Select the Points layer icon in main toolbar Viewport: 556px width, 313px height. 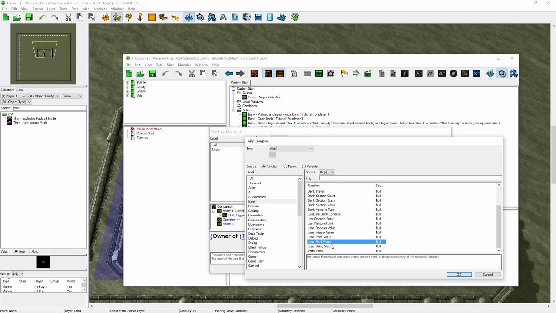[140, 17]
